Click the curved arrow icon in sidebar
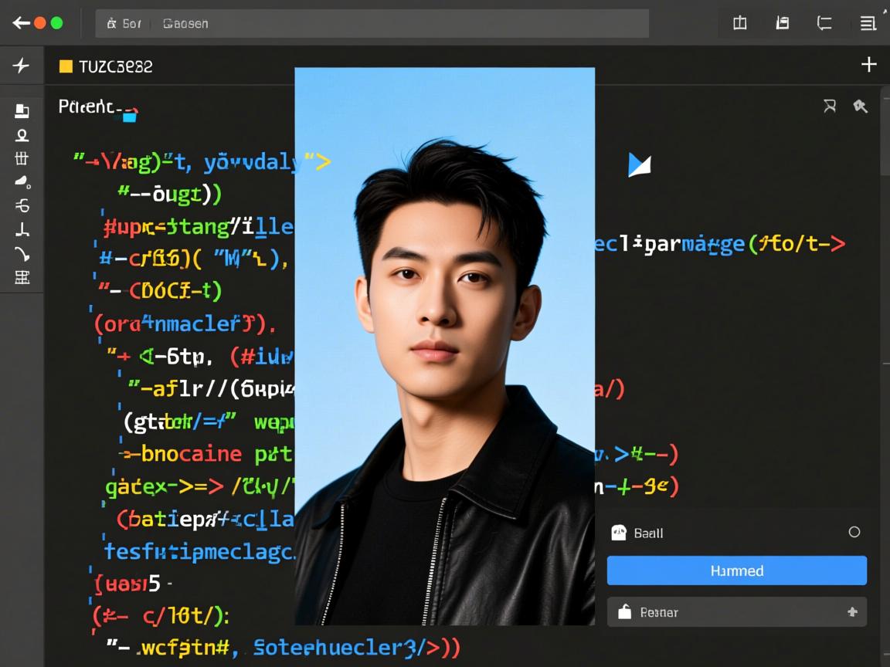Screen dimensions: 890x667 pos(22,254)
